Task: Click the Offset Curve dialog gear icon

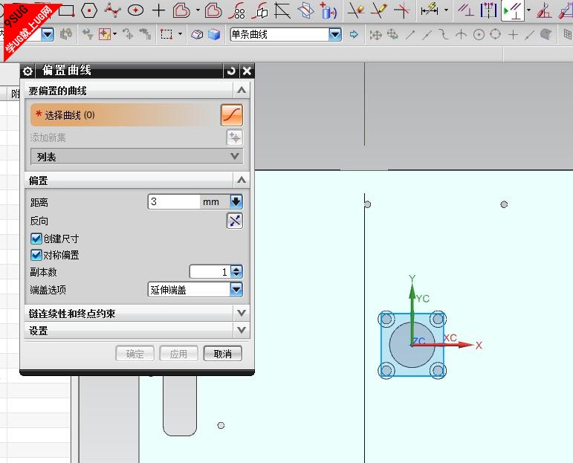Action: pos(27,71)
